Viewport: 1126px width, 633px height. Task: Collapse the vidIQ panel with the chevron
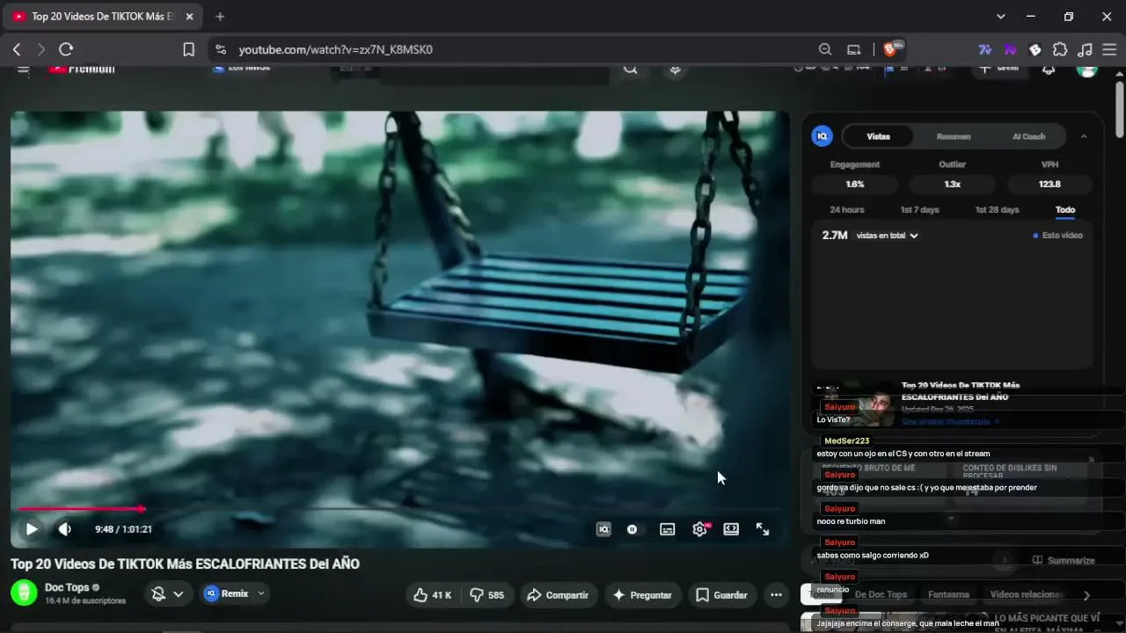point(1084,136)
